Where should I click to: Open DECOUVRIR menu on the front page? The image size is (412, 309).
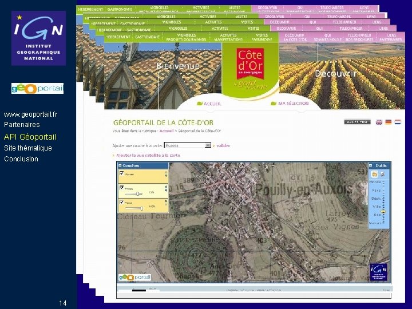coord(295,37)
